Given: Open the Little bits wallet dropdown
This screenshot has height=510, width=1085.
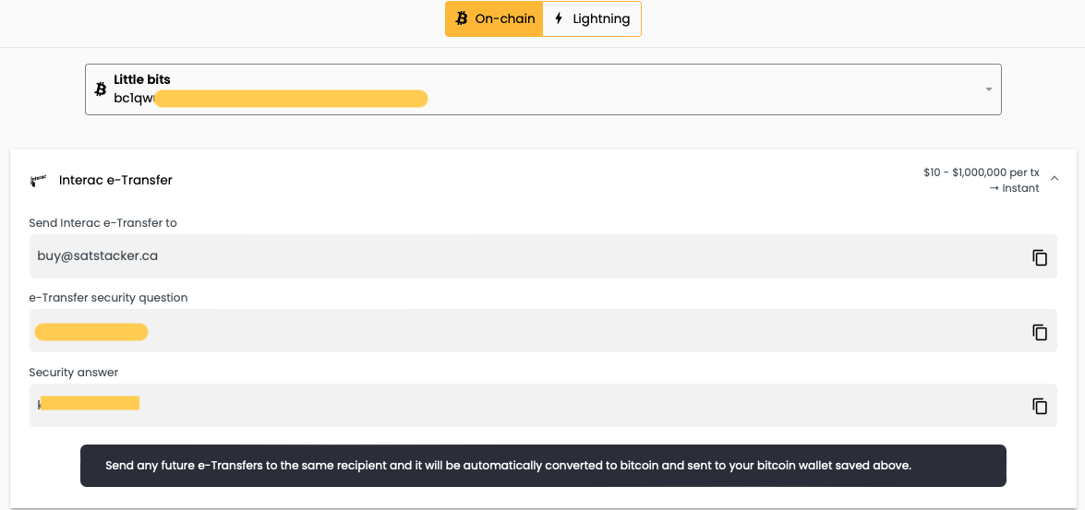Looking at the screenshot, I should (543, 89).
